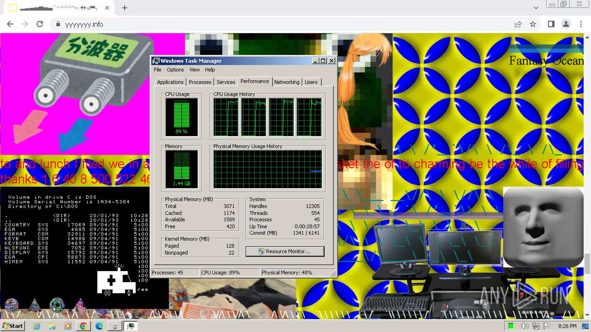
Task: Open Windows Media Player on taskbar
Action: click(x=68, y=326)
